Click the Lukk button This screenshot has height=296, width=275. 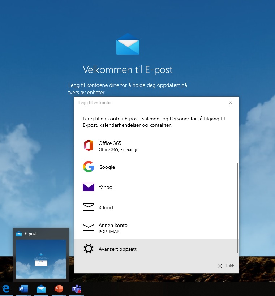[x=226, y=266]
